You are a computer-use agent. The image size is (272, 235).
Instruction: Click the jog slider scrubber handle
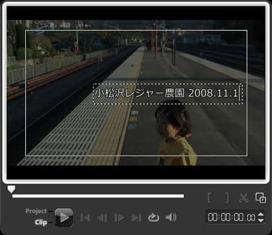(11, 189)
